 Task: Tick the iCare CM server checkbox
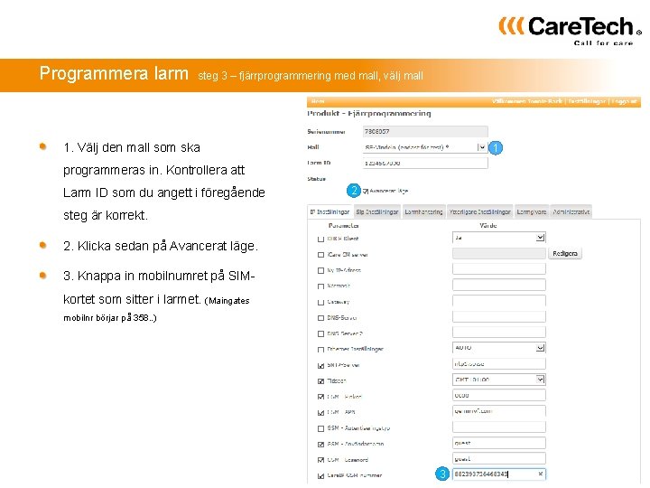320,255
